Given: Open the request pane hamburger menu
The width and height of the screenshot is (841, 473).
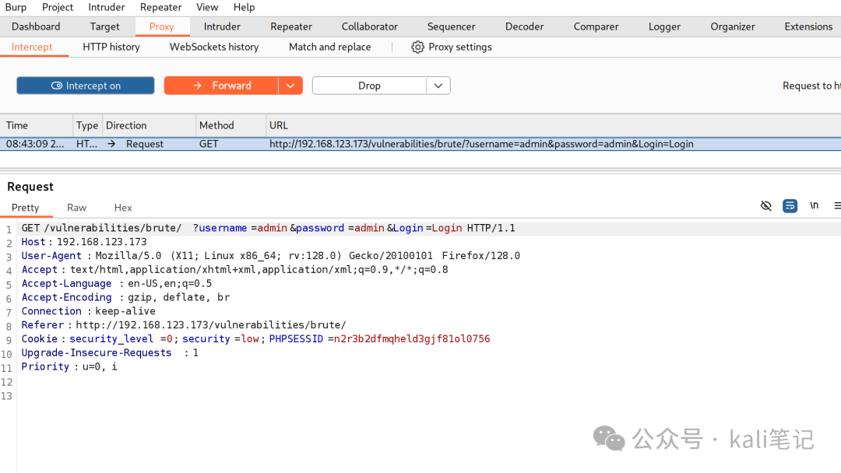Looking at the screenshot, I should coord(837,205).
